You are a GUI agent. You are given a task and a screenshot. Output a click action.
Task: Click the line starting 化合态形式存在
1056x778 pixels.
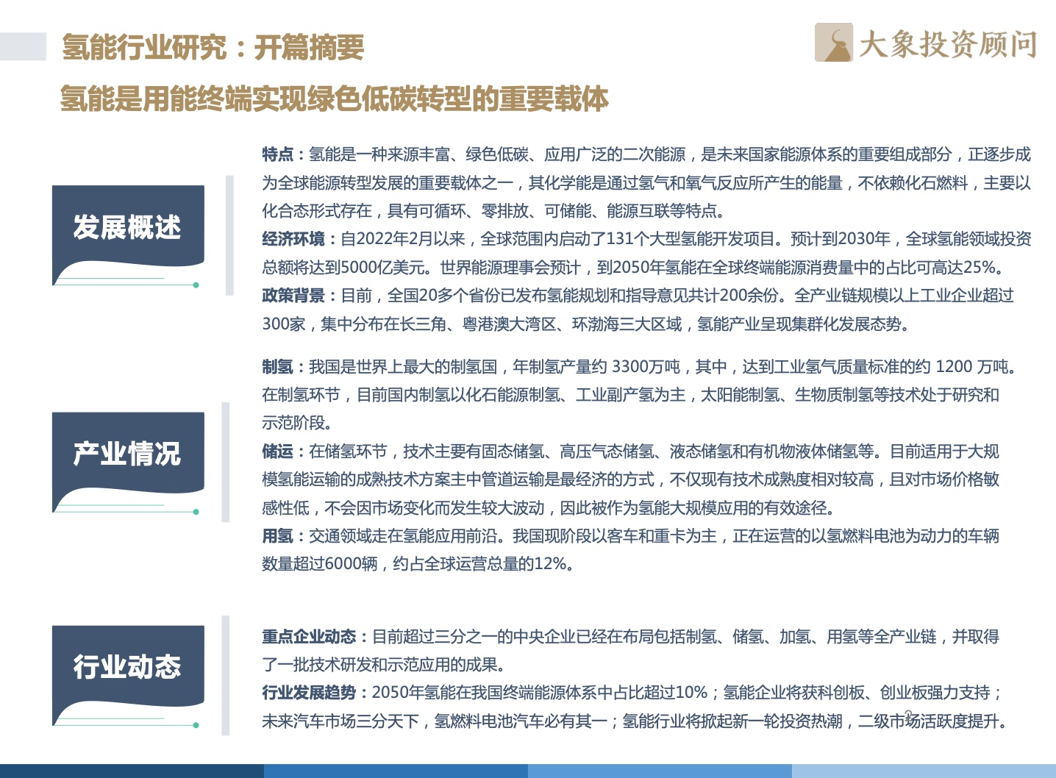[495, 211]
